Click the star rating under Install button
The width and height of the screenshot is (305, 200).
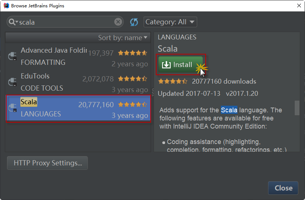pos(172,81)
